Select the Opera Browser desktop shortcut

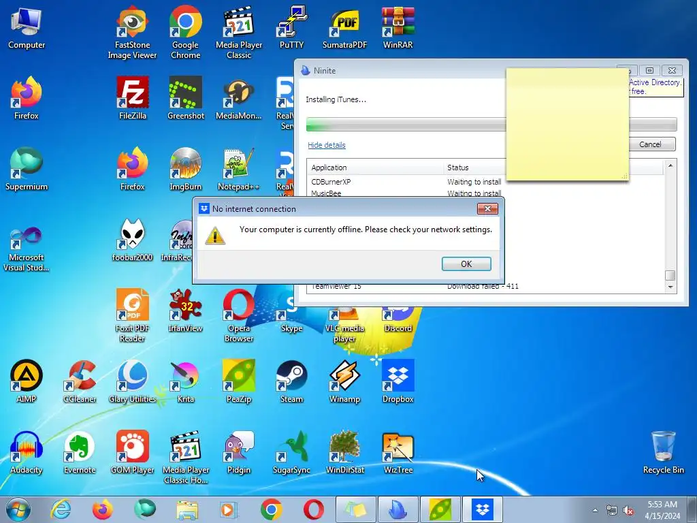click(239, 316)
